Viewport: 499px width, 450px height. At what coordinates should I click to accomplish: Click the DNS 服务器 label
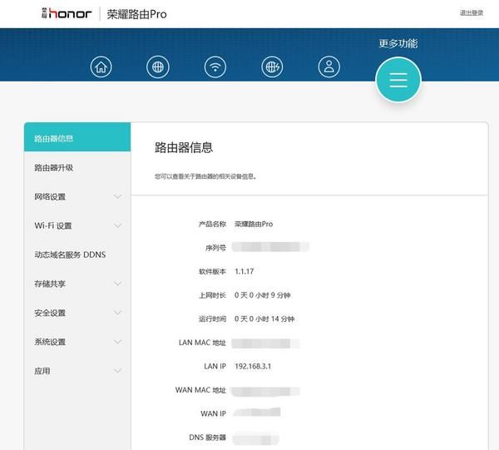click(x=207, y=438)
